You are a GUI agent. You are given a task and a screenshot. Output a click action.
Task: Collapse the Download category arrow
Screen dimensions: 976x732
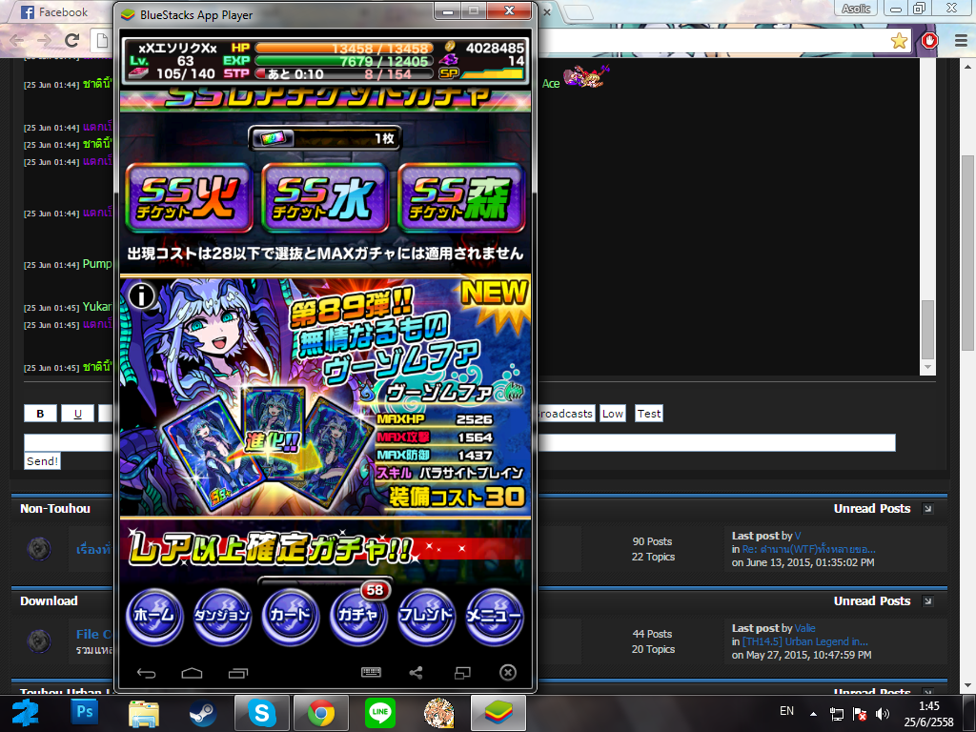[x=928, y=601]
